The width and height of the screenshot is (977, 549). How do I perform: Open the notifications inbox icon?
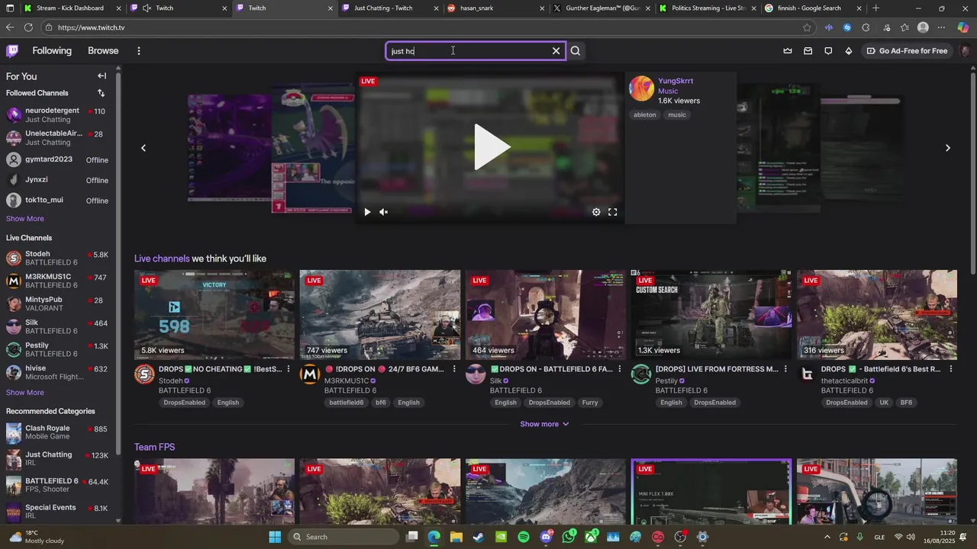click(x=808, y=51)
